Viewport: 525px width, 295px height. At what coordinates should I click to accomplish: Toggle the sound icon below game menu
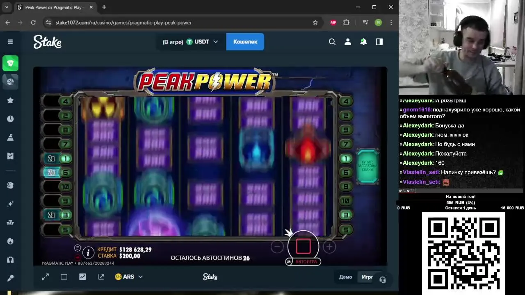click(77, 257)
